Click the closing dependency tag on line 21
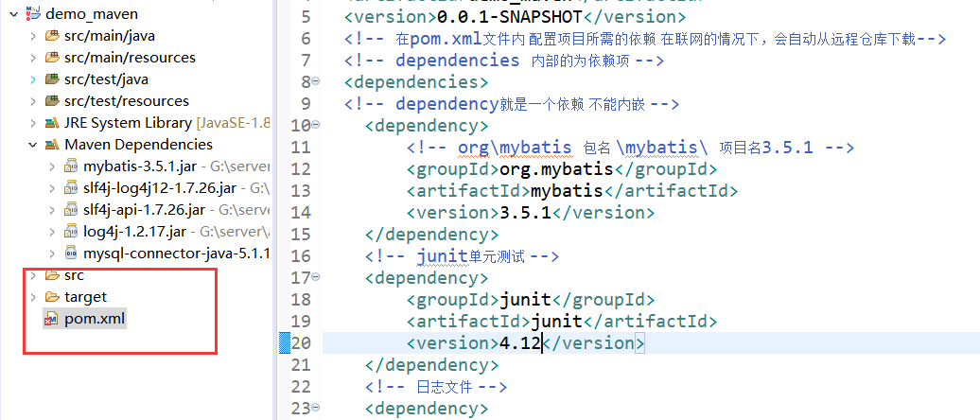Screen dimensions: 980x420 click(431, 365)
